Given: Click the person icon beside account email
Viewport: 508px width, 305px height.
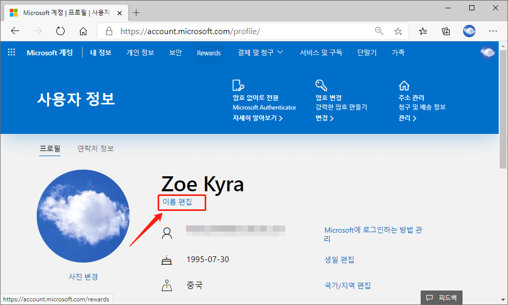Looking at the screenshot, I should (167, 233).
